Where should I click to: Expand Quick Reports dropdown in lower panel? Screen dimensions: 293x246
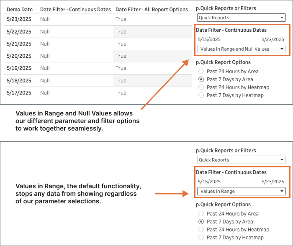[241, 160]
